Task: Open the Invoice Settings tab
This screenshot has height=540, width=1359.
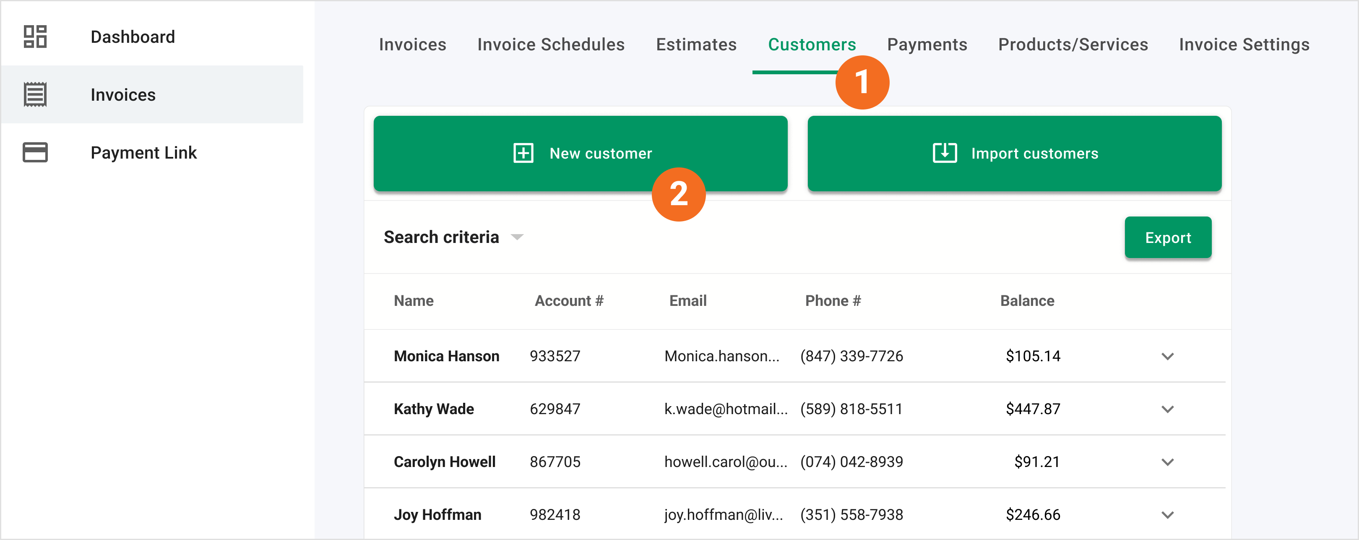Action: [1244, 45]
